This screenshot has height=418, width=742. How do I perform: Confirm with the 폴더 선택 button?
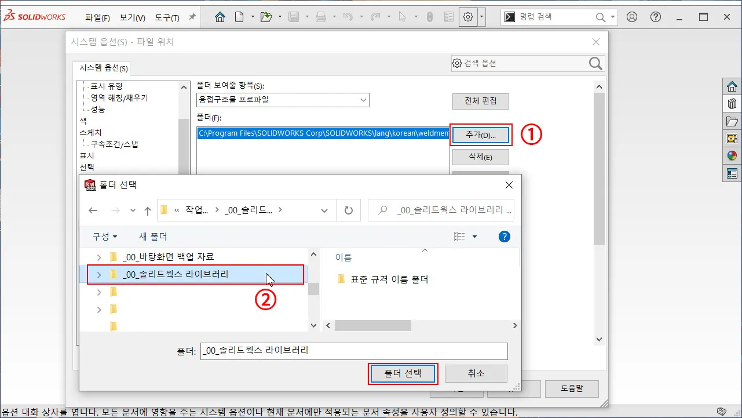[404, 373]
